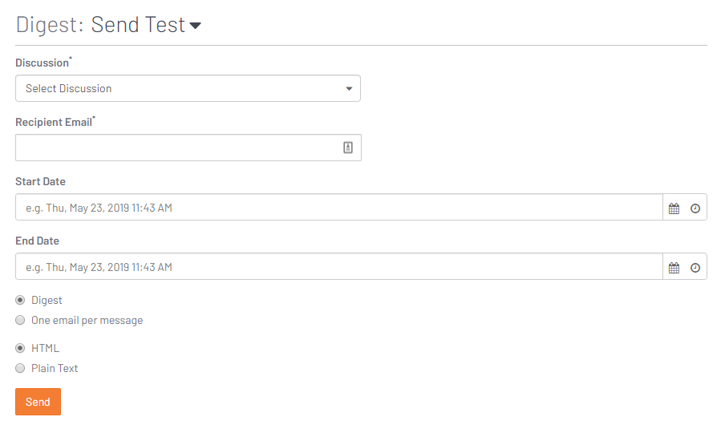The width and height of the screenshot is (721, 433).
Task: Click the Discussion field label
Action: coord(43,63)
